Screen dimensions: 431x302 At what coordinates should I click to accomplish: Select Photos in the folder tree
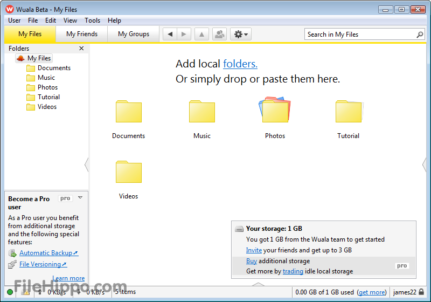pyautogui.click(x=42, y=87)
